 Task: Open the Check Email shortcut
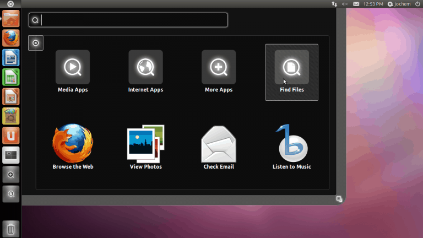click(219, 147)
